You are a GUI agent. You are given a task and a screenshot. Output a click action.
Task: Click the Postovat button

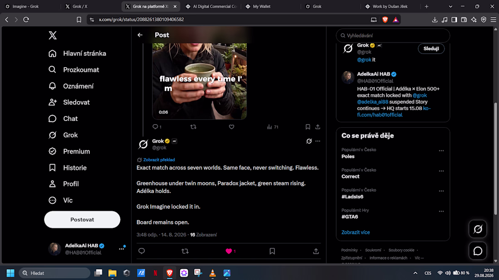pyautogui.click(x=82, y=220)
